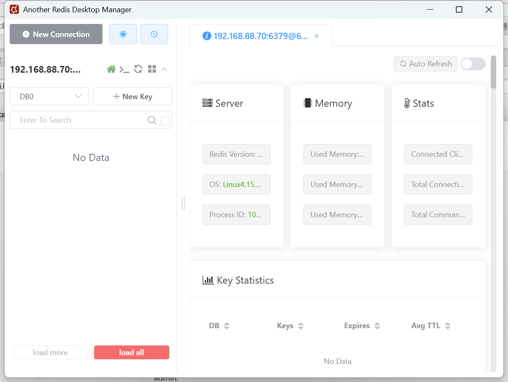Click the Memory card header
The height and width of the screenshot is (382, 508).
338,103
